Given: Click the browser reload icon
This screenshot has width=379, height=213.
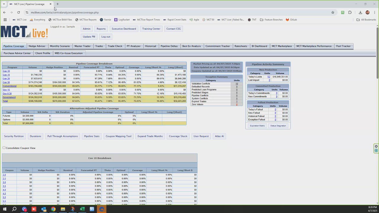Looking at the screenshot, I should click(x=18, y=12).
